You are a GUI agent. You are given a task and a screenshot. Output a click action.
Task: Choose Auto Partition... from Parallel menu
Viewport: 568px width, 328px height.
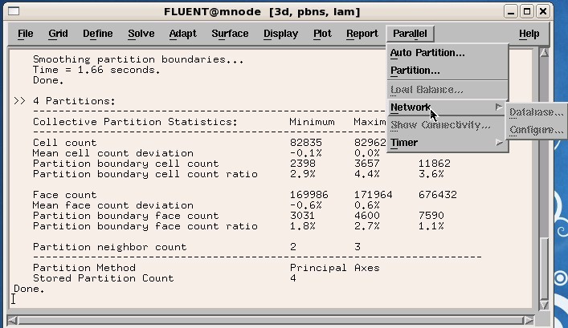pyautogui.click(x=427, y=53)
